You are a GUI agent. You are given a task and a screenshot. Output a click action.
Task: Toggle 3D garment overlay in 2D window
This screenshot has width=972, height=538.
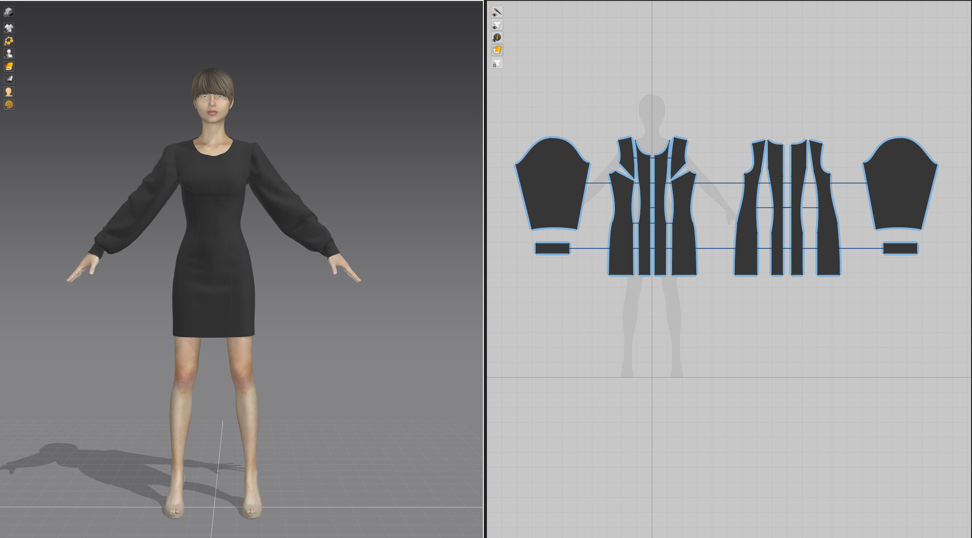[x=497, y=24]
